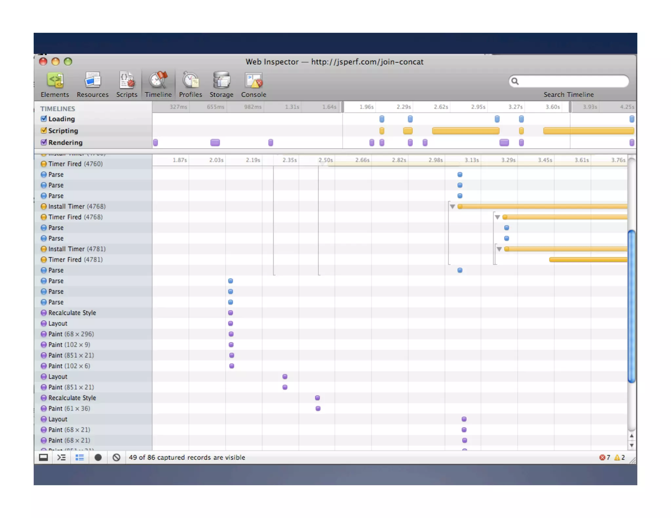Viewport: 671px width, 518px height.
Task: Select the Timer Fired (4760) record
Action: click(75, 164)
